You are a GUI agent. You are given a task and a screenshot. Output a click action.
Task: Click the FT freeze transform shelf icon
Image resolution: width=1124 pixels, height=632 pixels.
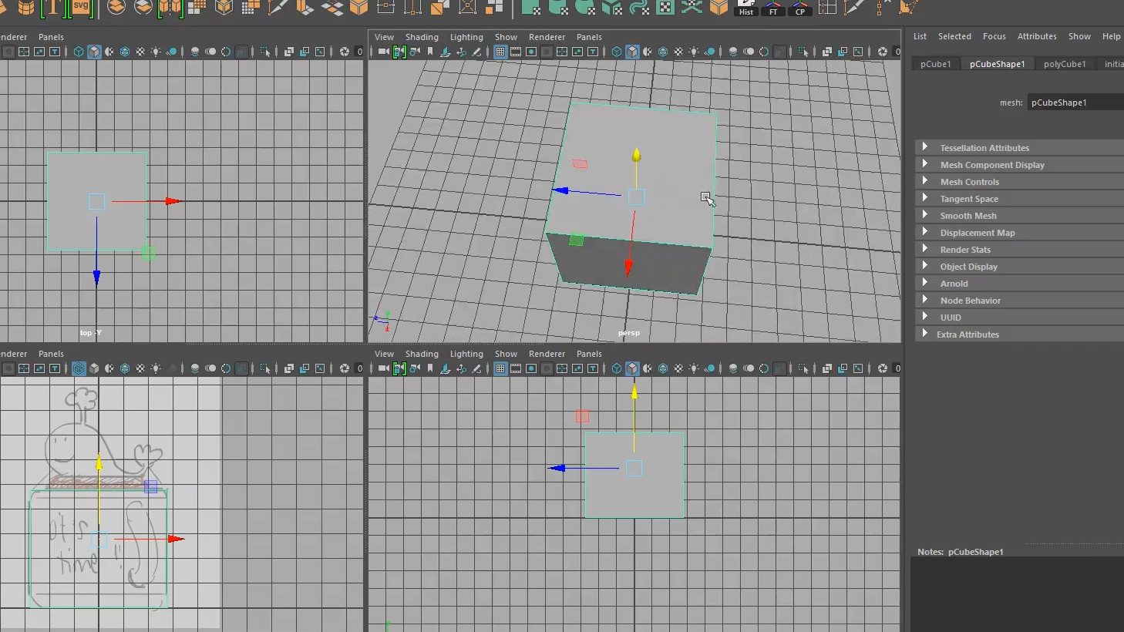coord(773,8)
